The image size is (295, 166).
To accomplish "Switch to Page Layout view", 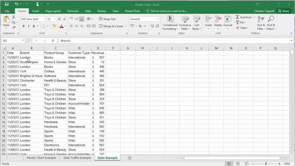I will pyautogui.click(x=238, y=164).
